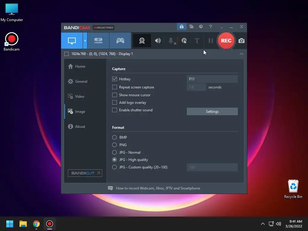Open scheduled recording clock icon
This screenshot has width=308, height=231.
click(201, 26)
